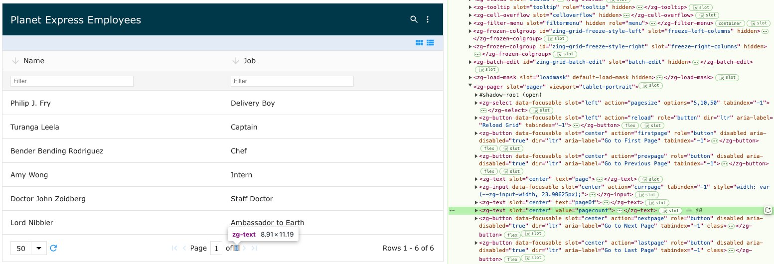Expand the zg-load-mask DOM node
This screenshot has width=774, height=264.
tap(470, 78)
